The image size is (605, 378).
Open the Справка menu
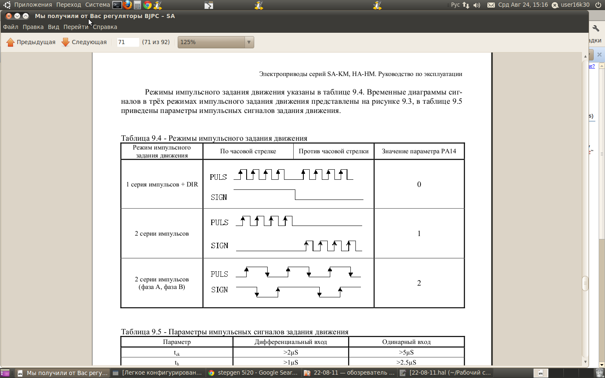click(105, 27)
